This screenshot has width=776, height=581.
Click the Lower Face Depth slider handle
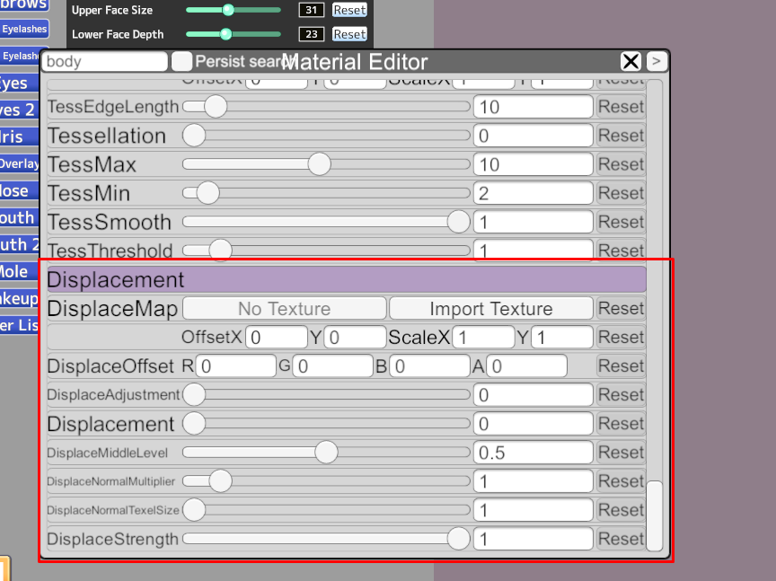tap(226, 34)
